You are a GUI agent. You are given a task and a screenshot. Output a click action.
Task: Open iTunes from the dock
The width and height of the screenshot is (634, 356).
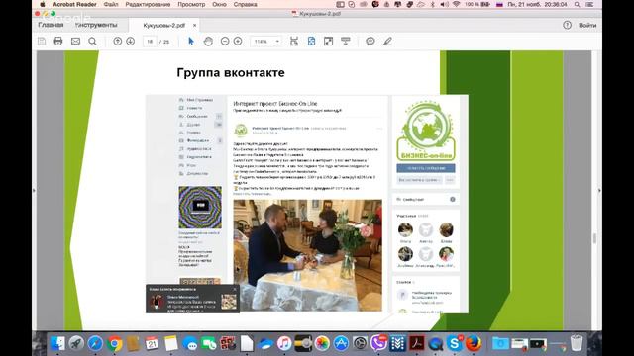pos(284,343)
